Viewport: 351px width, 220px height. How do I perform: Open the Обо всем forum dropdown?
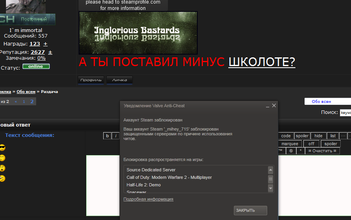[x=328, y=102]
